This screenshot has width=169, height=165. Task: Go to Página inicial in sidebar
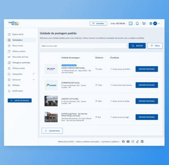click(21, 34)
